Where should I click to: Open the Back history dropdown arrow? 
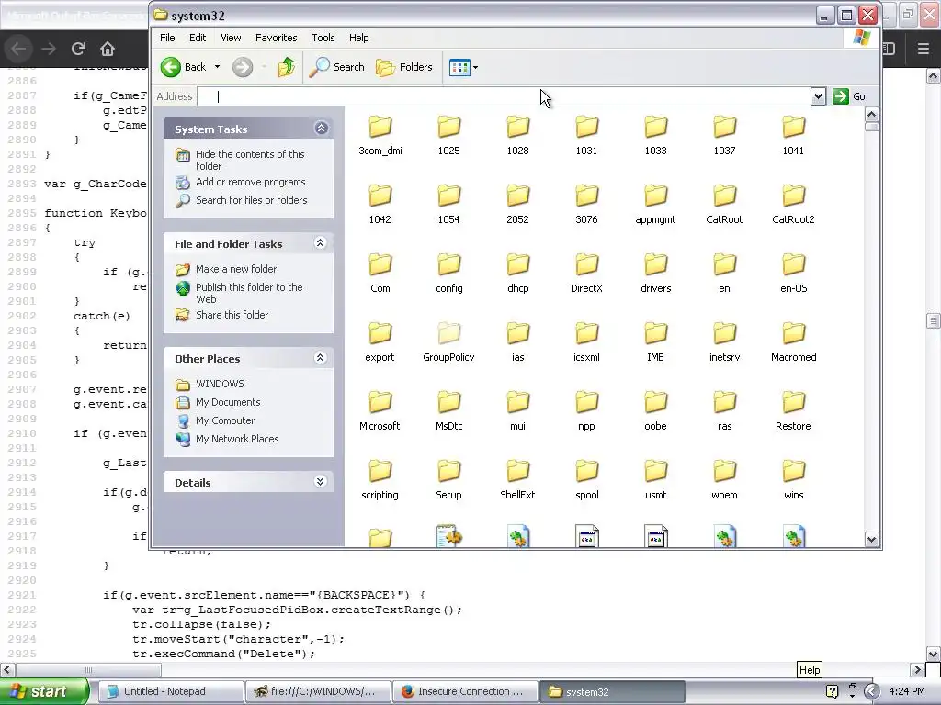[217, 67]
